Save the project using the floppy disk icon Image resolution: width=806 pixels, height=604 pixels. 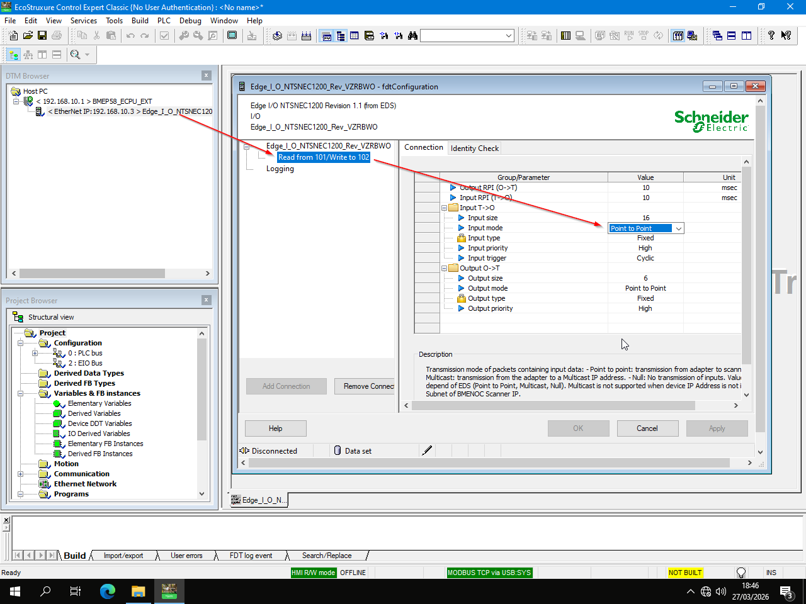coord(42,36)
